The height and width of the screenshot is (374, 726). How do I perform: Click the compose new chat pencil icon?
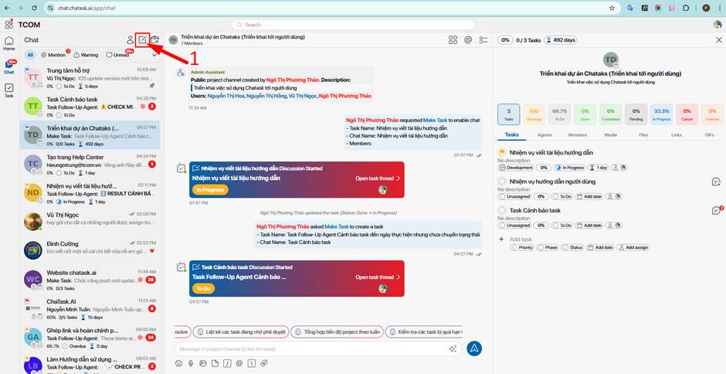(143, 40)
